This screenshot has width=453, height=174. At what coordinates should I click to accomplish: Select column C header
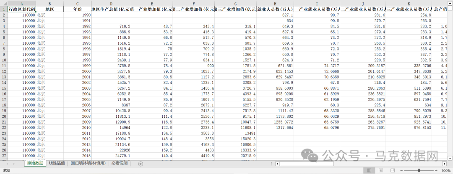(x=78, y=3)
